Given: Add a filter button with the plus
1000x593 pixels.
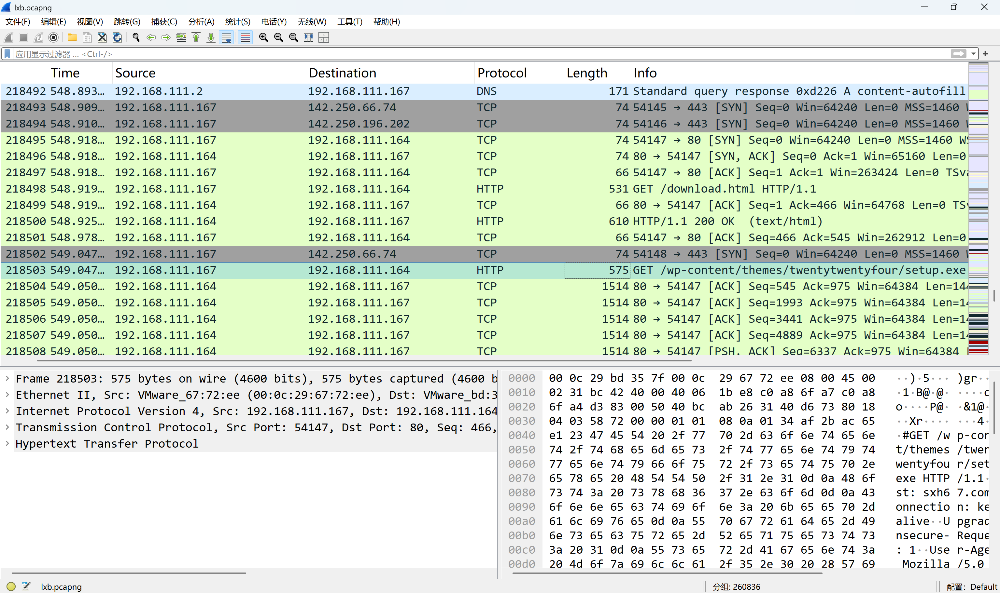Looking at the screenshot, I should (x=985, y=54).
